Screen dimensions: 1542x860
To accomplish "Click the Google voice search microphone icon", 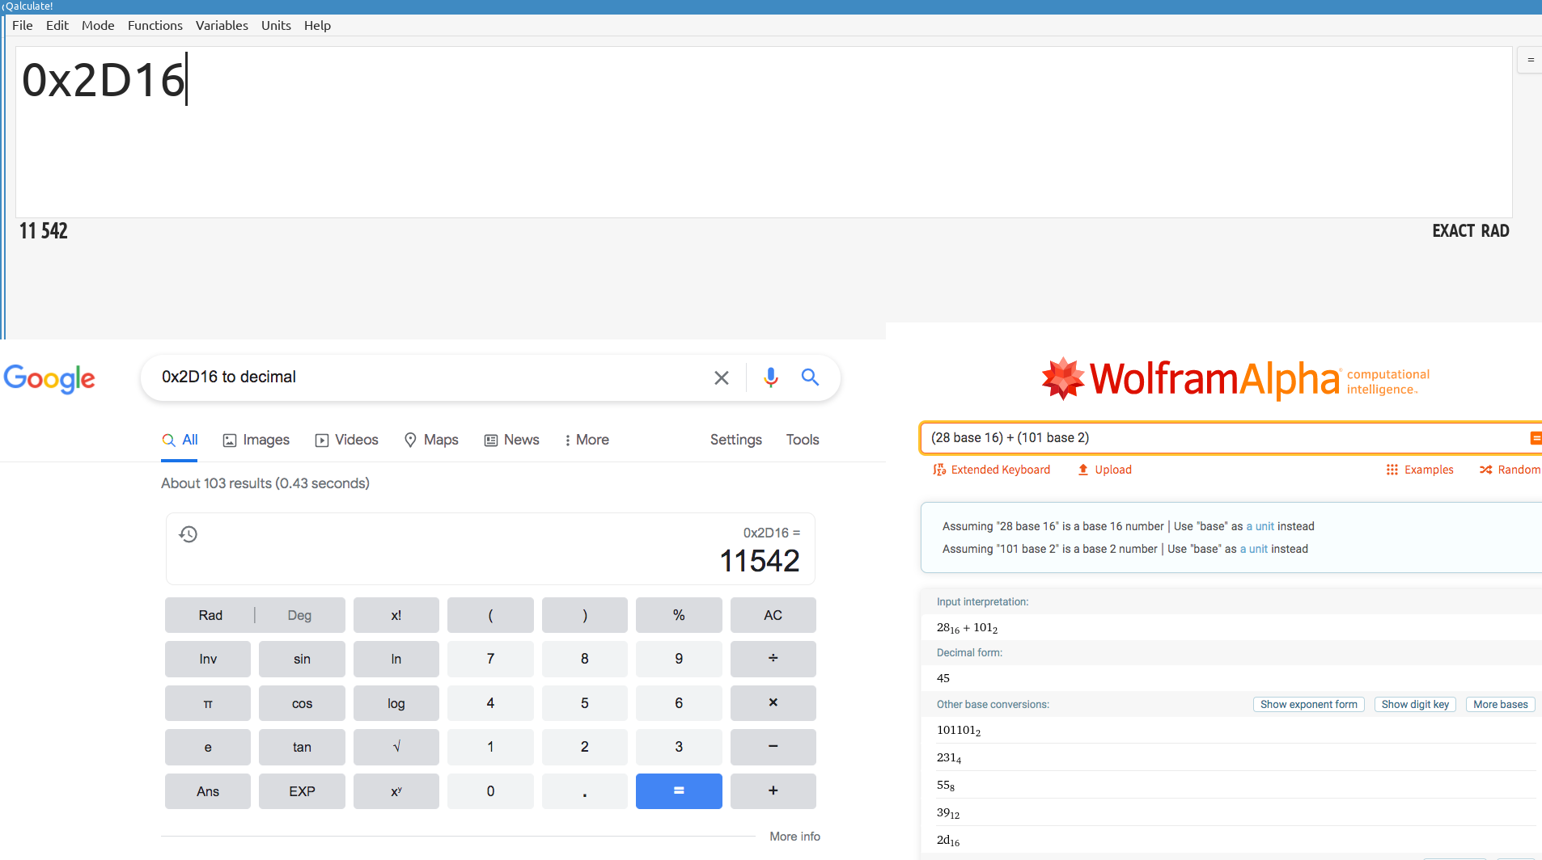I will point(770,377).
